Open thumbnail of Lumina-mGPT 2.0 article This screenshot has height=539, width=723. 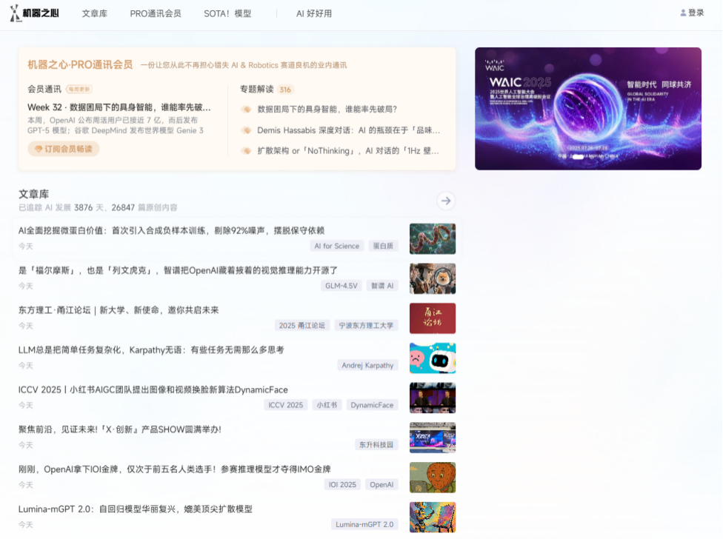pyautogui.click(x=433, y=518)
